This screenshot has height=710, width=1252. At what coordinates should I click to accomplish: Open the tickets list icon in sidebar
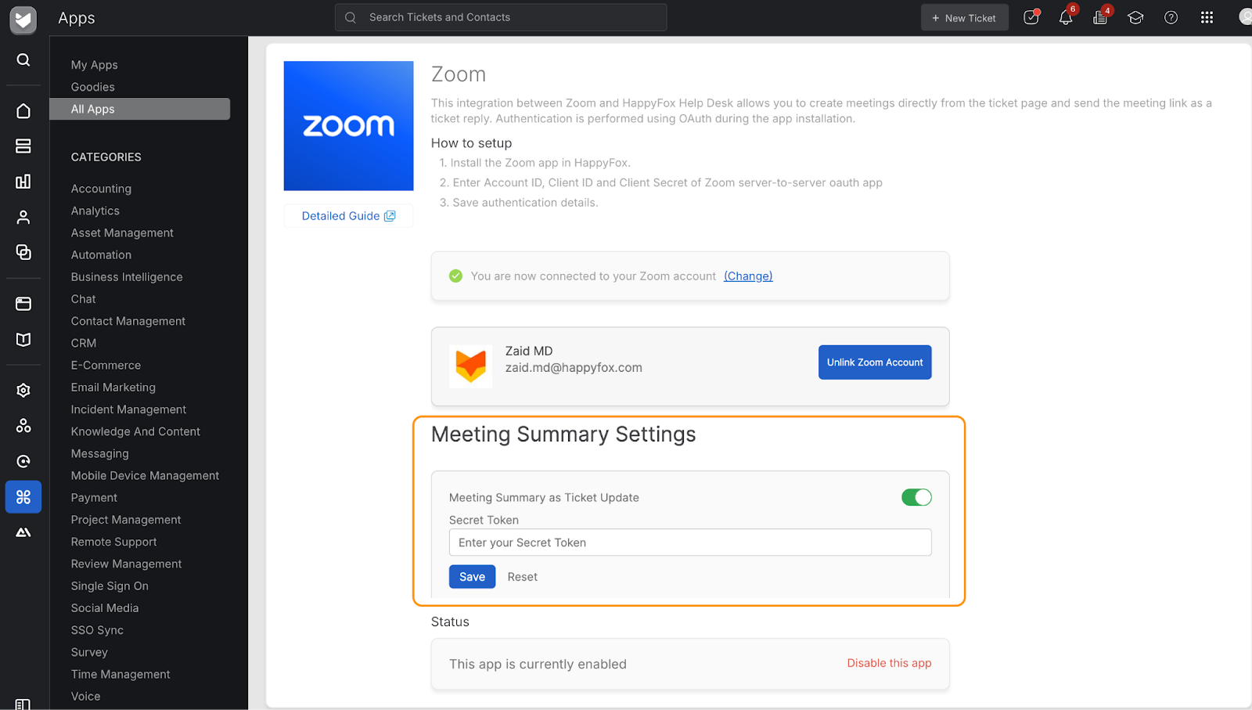tap(23, 146)
